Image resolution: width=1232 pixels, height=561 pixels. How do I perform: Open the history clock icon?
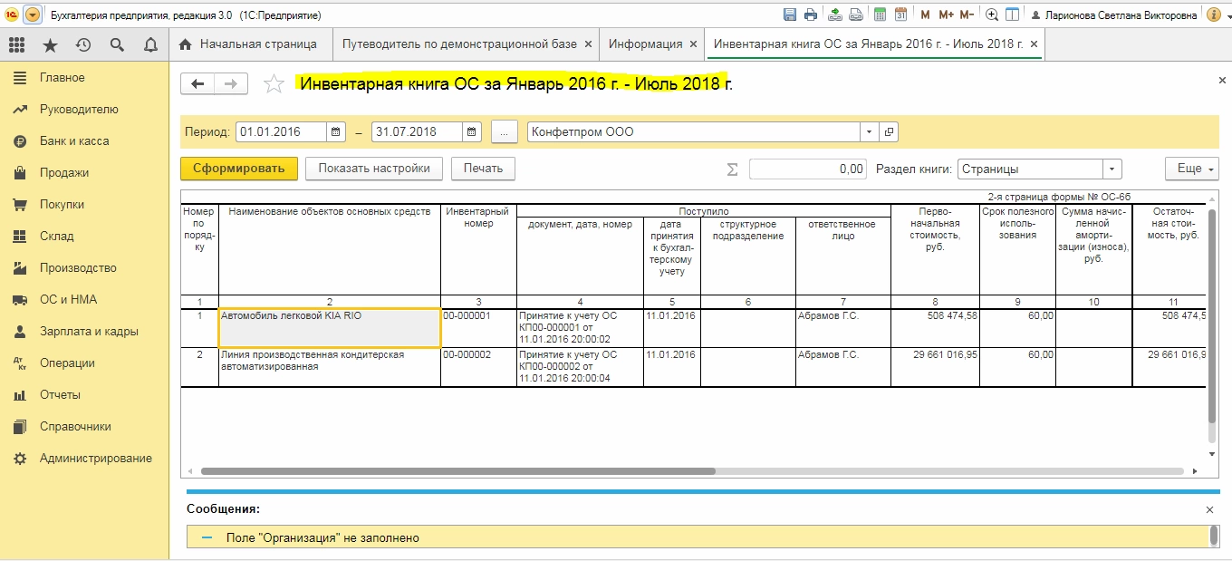(x=83, y=44)
